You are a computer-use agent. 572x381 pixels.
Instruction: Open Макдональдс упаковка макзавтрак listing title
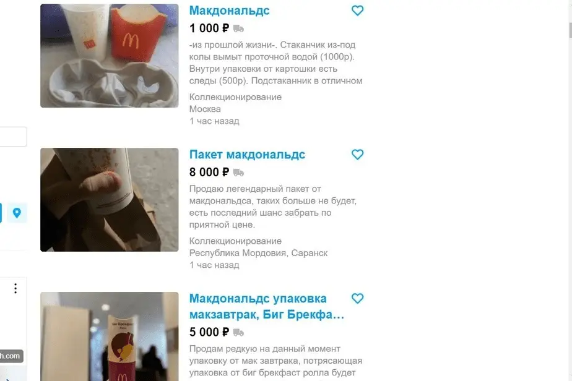point(267,306)
